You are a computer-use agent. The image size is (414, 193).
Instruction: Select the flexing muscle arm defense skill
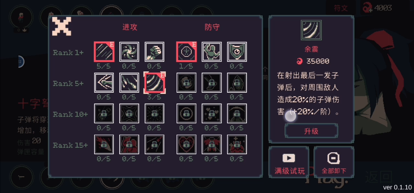point(212,52)
